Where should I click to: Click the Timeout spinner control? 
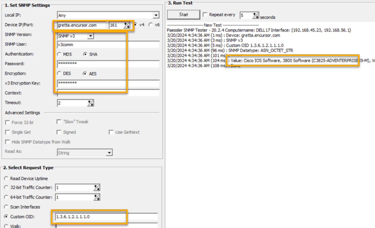[90, 103]
